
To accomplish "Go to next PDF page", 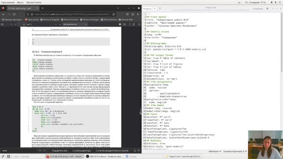I will click(x=16, y=24).
